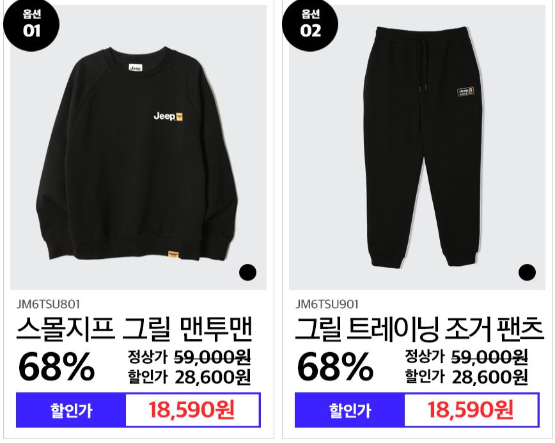Click crossed-out 59,000원 price of jogger pants
555x443 pixels.
tap(490, 357)
